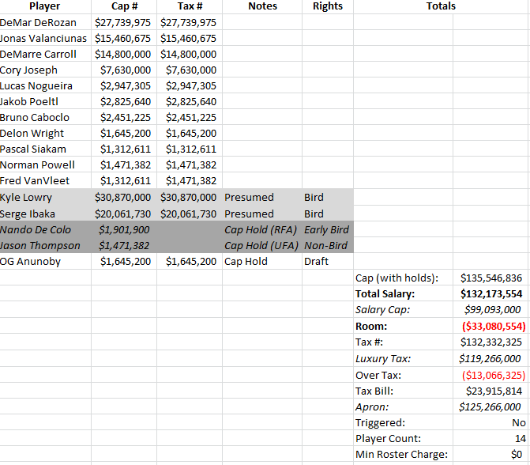
Task: Select the Cap # header cell
Action: (x=123, y=6)
